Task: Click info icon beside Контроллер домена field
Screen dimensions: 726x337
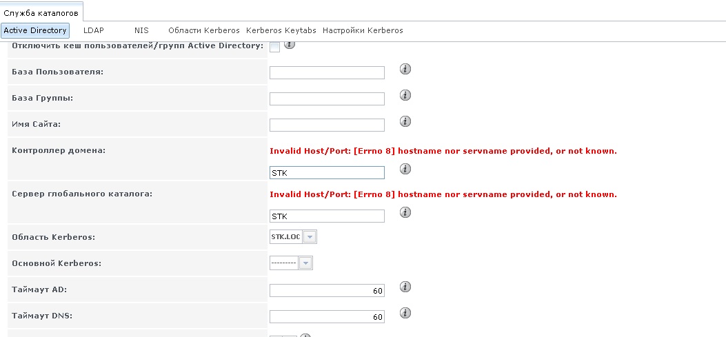Action: 405,169
